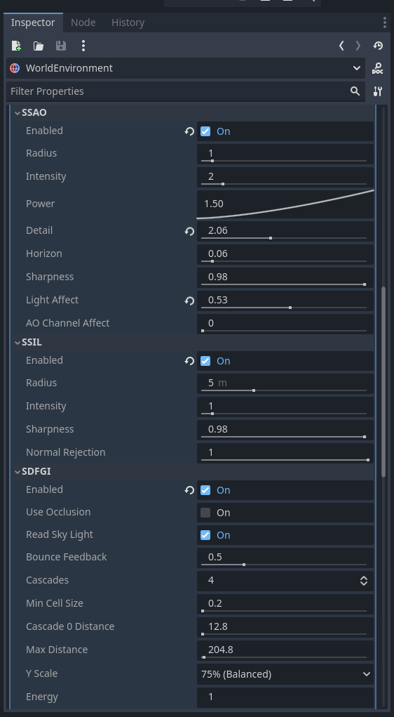394x717 pixels.
Task: Open the object history list icon
Action: pyautogui.click(x=378, y=45)
